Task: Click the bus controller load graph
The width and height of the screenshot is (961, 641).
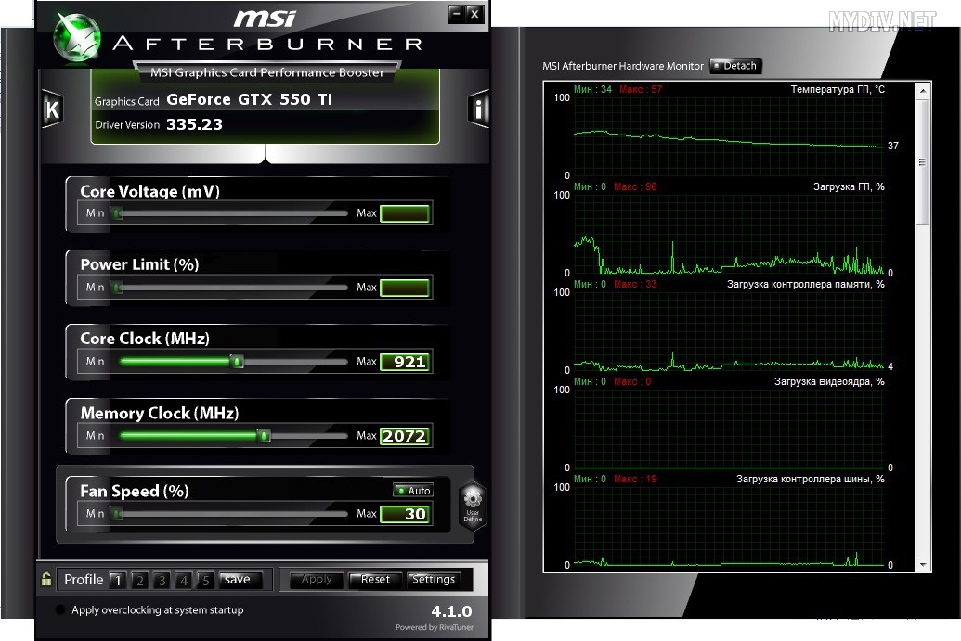Action: tap(729, 526)
